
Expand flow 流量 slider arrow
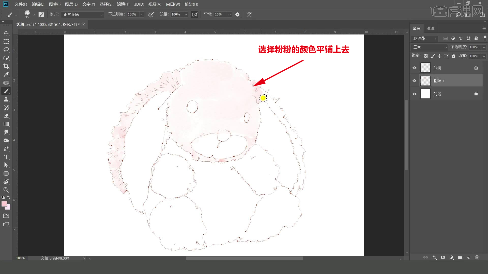(x=186, y=14)
